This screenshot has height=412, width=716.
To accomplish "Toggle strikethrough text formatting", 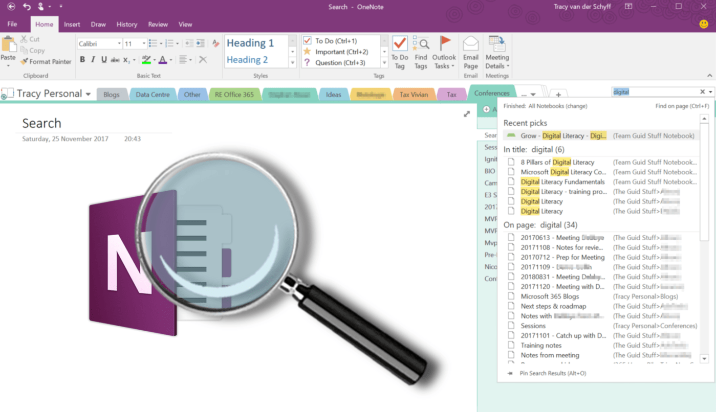I will 115,60.
